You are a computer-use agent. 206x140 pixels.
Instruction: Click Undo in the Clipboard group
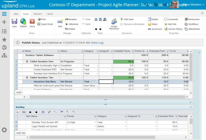tap(86, 19)
